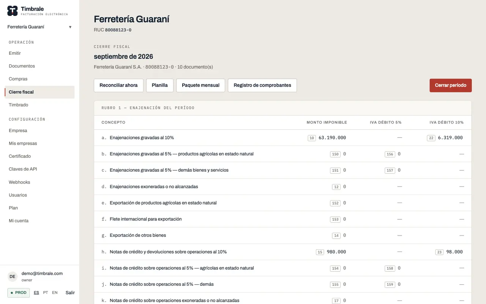The width and height of the screenshot is (486, 304).
Task: Click the 980.000 credit notes amount
Action: click(x=336, y=252)
